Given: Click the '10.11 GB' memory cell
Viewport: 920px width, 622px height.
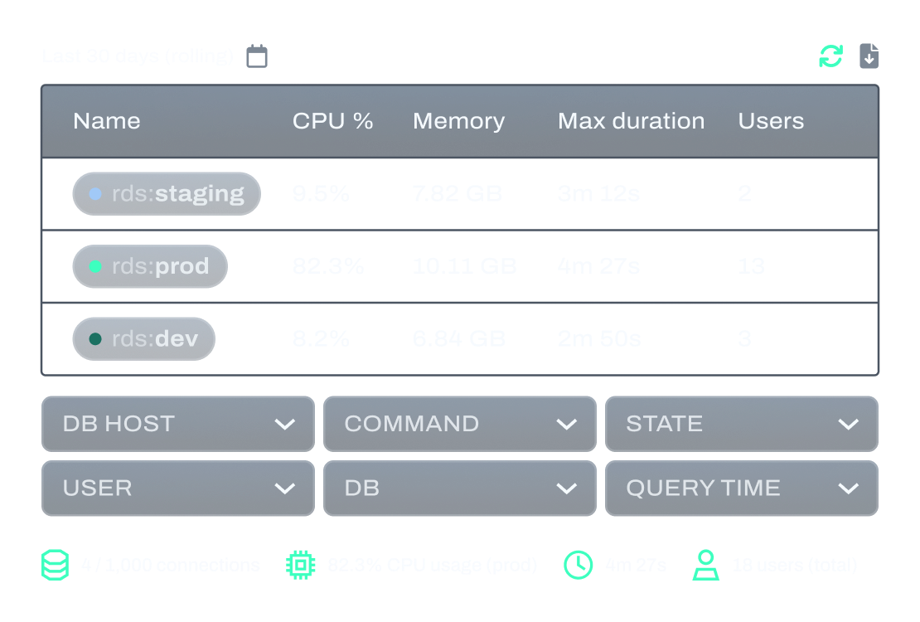Looking at the screenshot, I should [464, 267].
